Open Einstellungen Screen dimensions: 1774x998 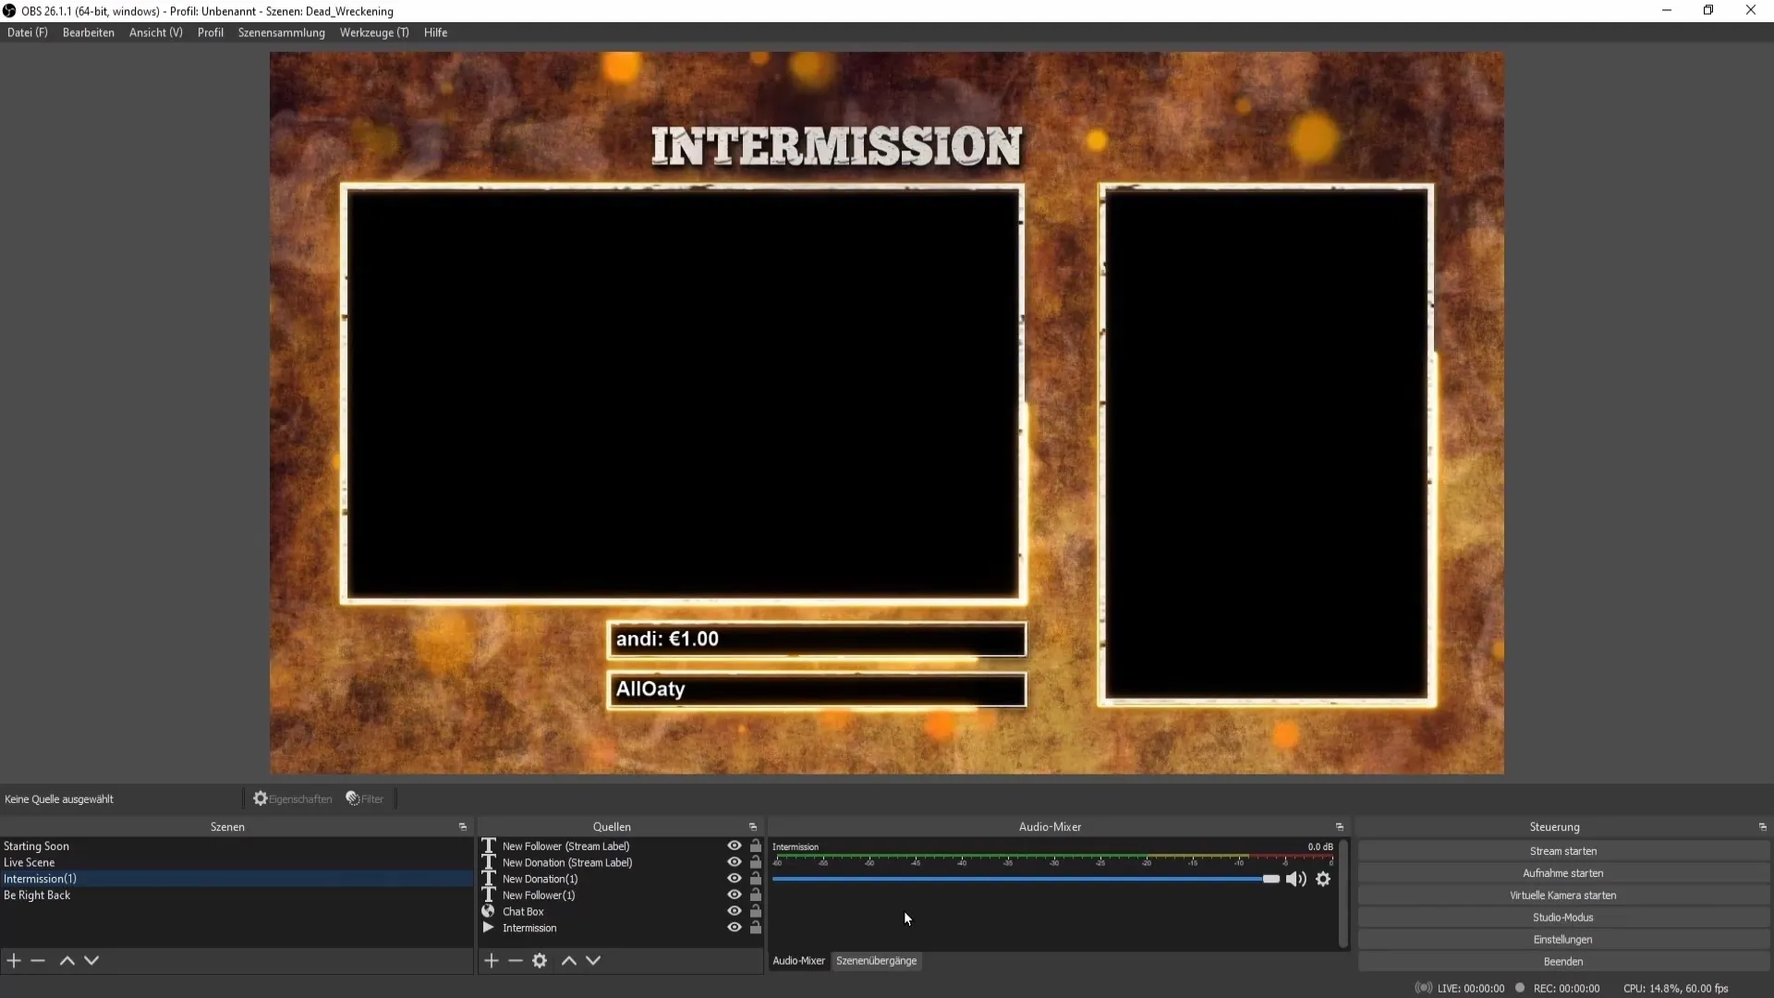1563,940
